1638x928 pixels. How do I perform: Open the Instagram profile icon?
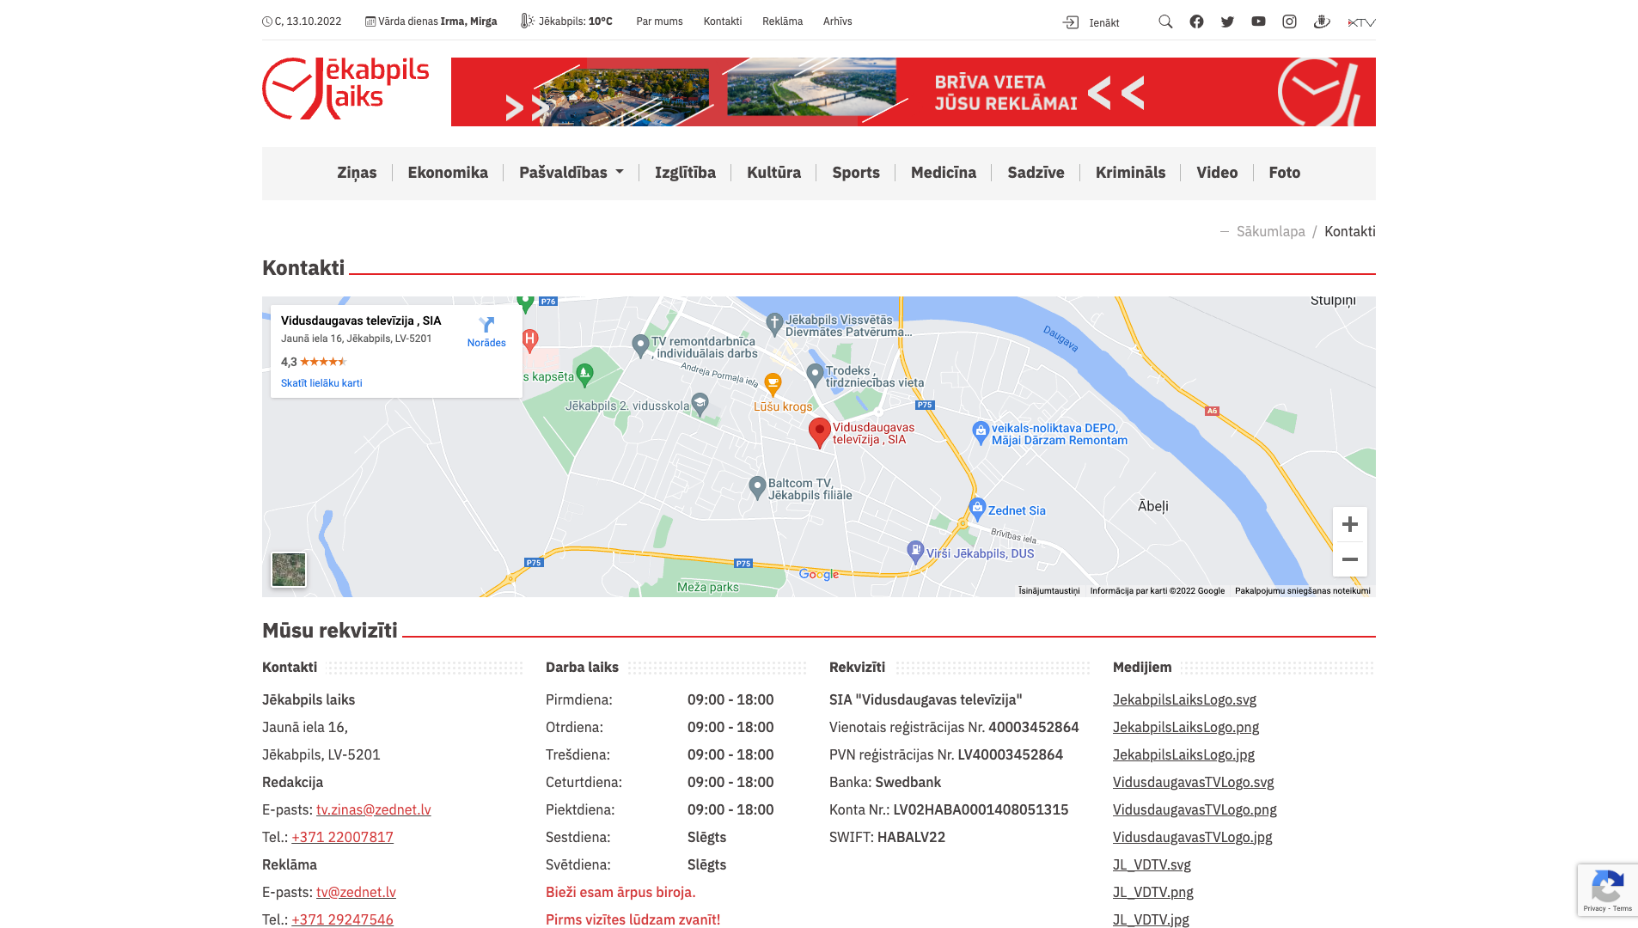coord(1289,21)
